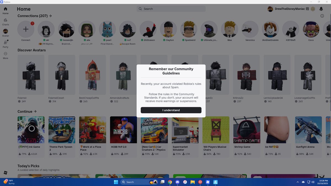
Task: Focus the Roblox search field
Action: coord(171,9)
